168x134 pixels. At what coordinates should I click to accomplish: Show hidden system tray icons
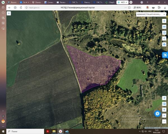point(140,131)
